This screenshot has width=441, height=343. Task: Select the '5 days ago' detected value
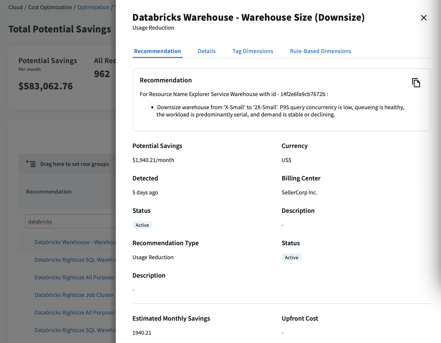coord(145,192)
